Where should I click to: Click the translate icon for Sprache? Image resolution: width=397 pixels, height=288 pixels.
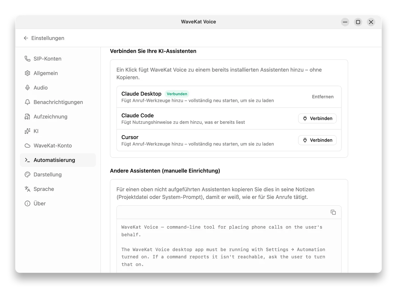coord(27,189)
